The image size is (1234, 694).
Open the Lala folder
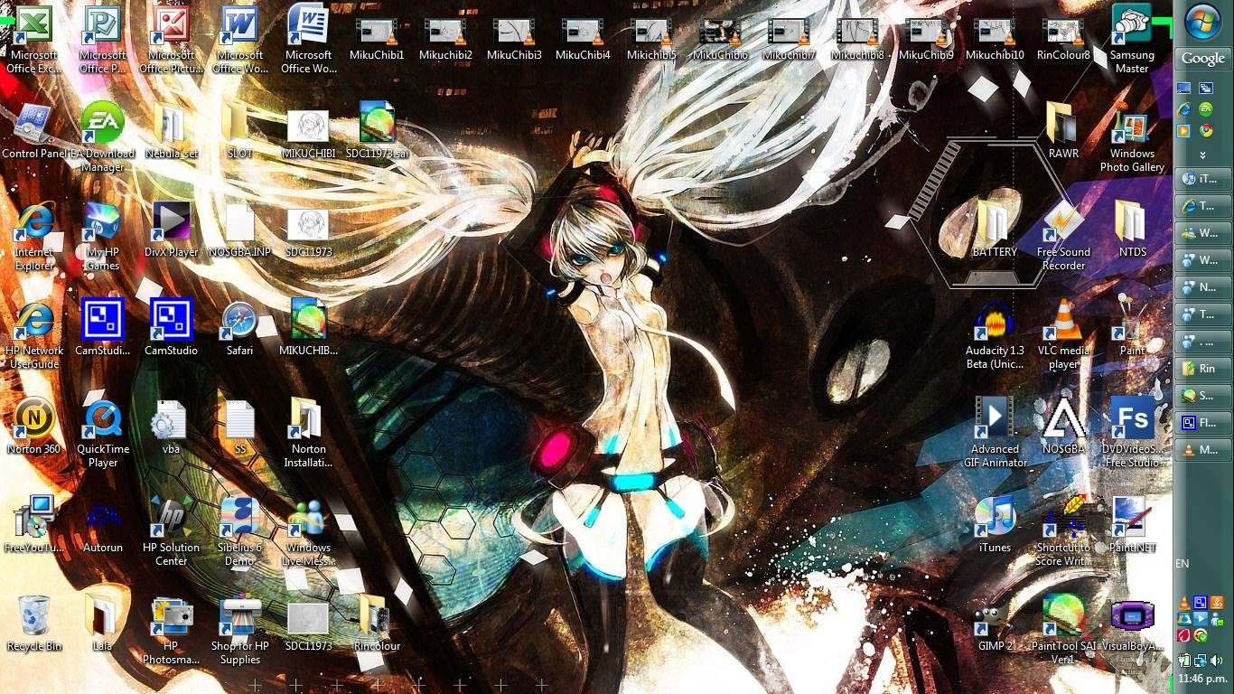[103, 624]
